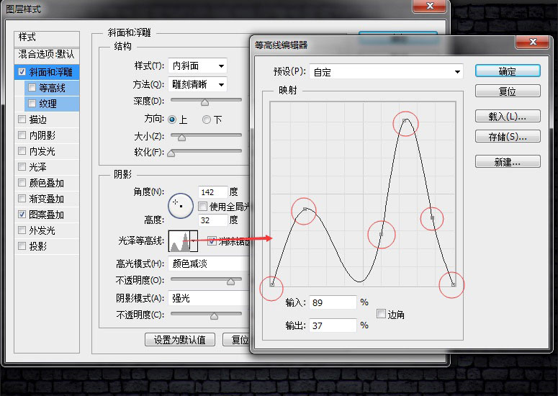
Task: Click the 大小 slider handle
Action: point(182,138)
